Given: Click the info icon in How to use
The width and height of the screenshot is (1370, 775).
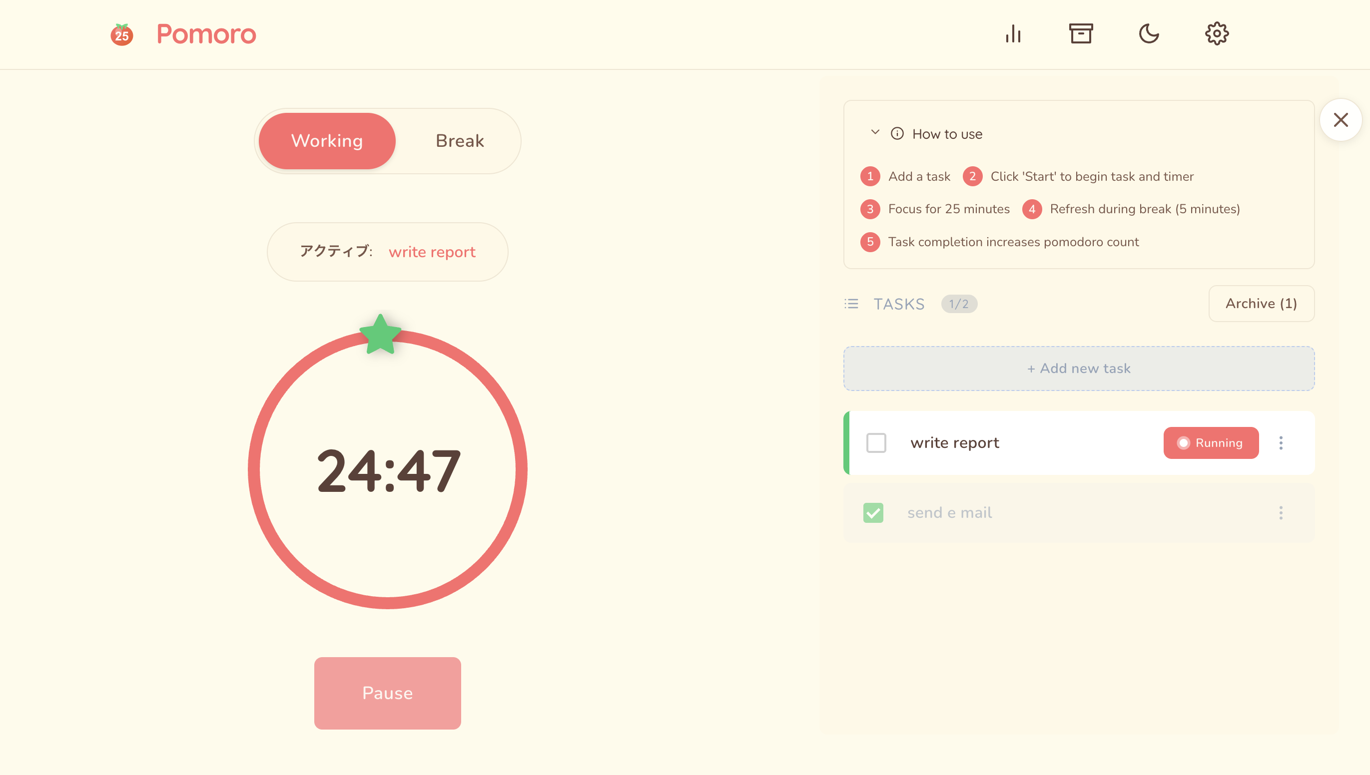Looking at the screenshot, I should click(897, 134).
